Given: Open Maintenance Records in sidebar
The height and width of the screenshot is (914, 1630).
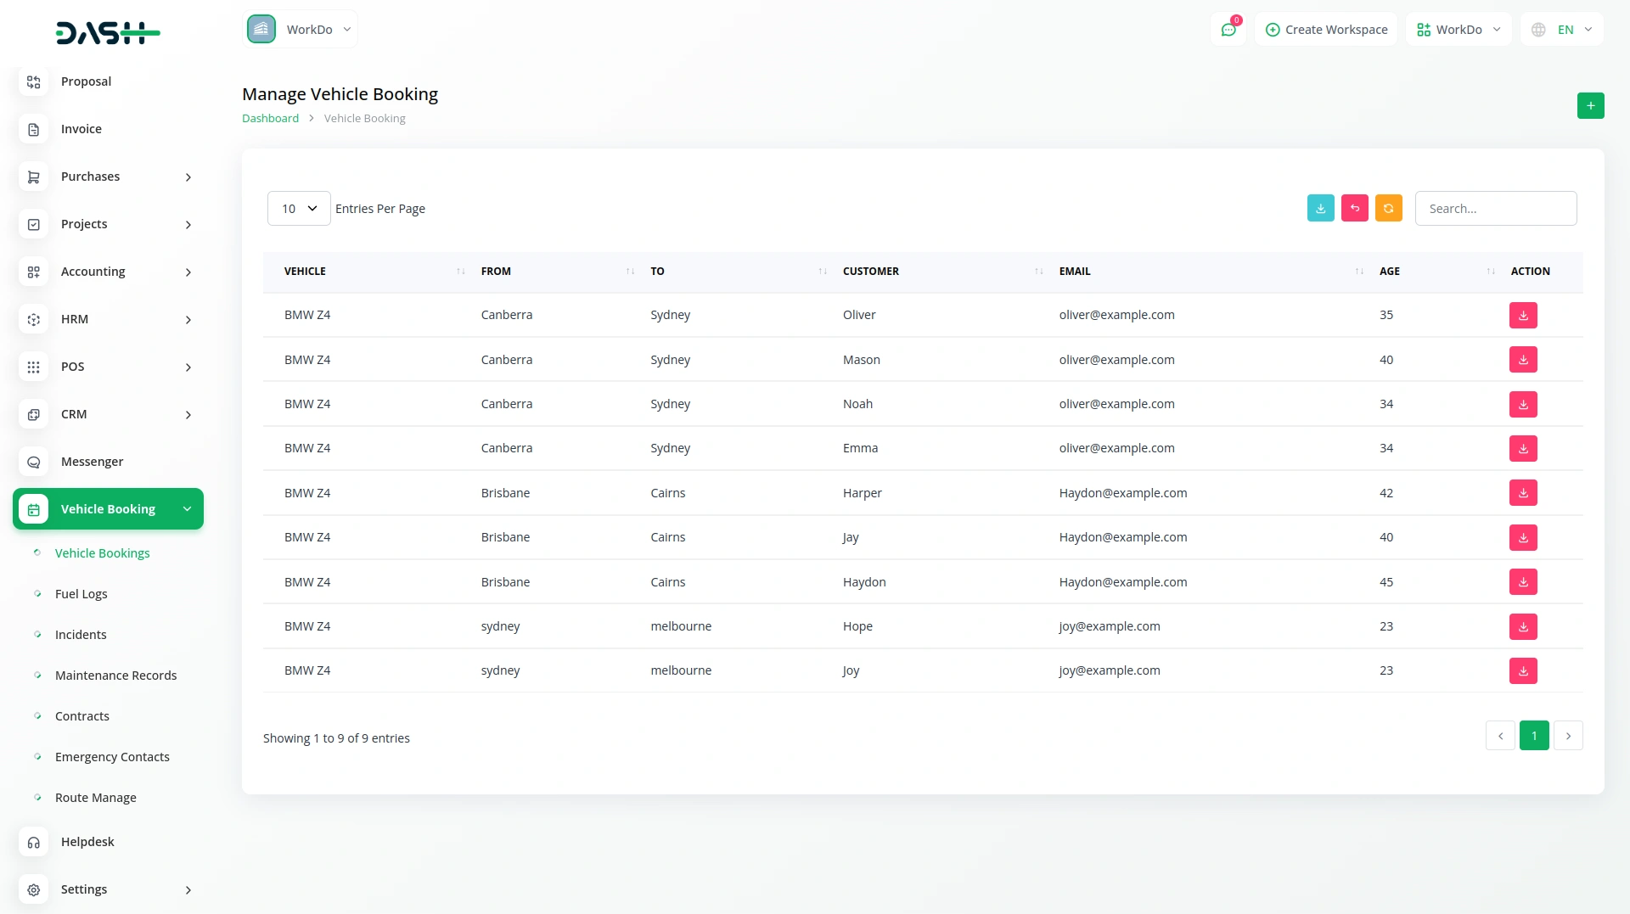Looking at the screenshot, I should coord(115,676).
